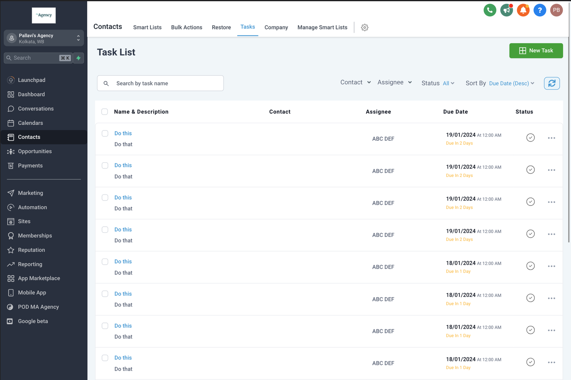Click the New Task button
The image size is (571, 380).
pos(536,51)
